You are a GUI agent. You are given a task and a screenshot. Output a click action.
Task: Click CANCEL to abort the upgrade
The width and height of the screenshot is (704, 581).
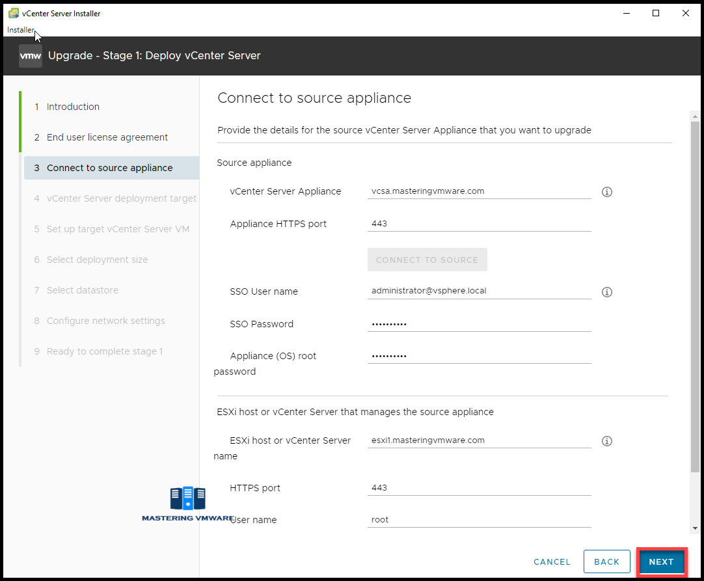[552, 561]
